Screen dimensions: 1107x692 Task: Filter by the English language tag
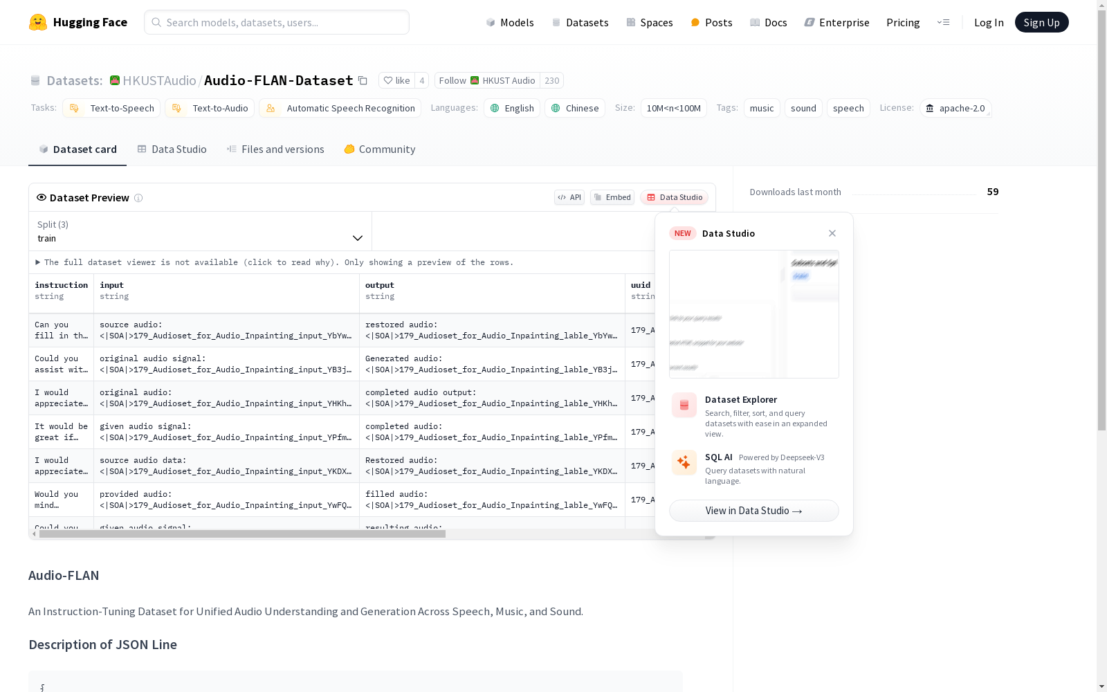click(x=512, y=108)
